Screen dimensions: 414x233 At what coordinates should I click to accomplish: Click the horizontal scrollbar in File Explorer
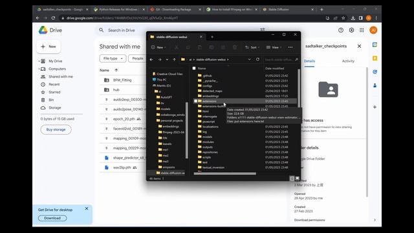[224, 173]
